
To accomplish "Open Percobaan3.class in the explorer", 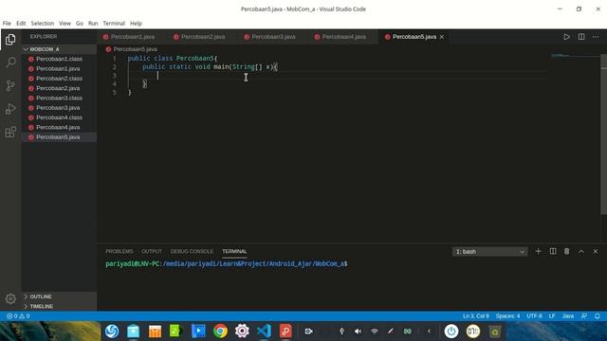I will click(59, 98).
